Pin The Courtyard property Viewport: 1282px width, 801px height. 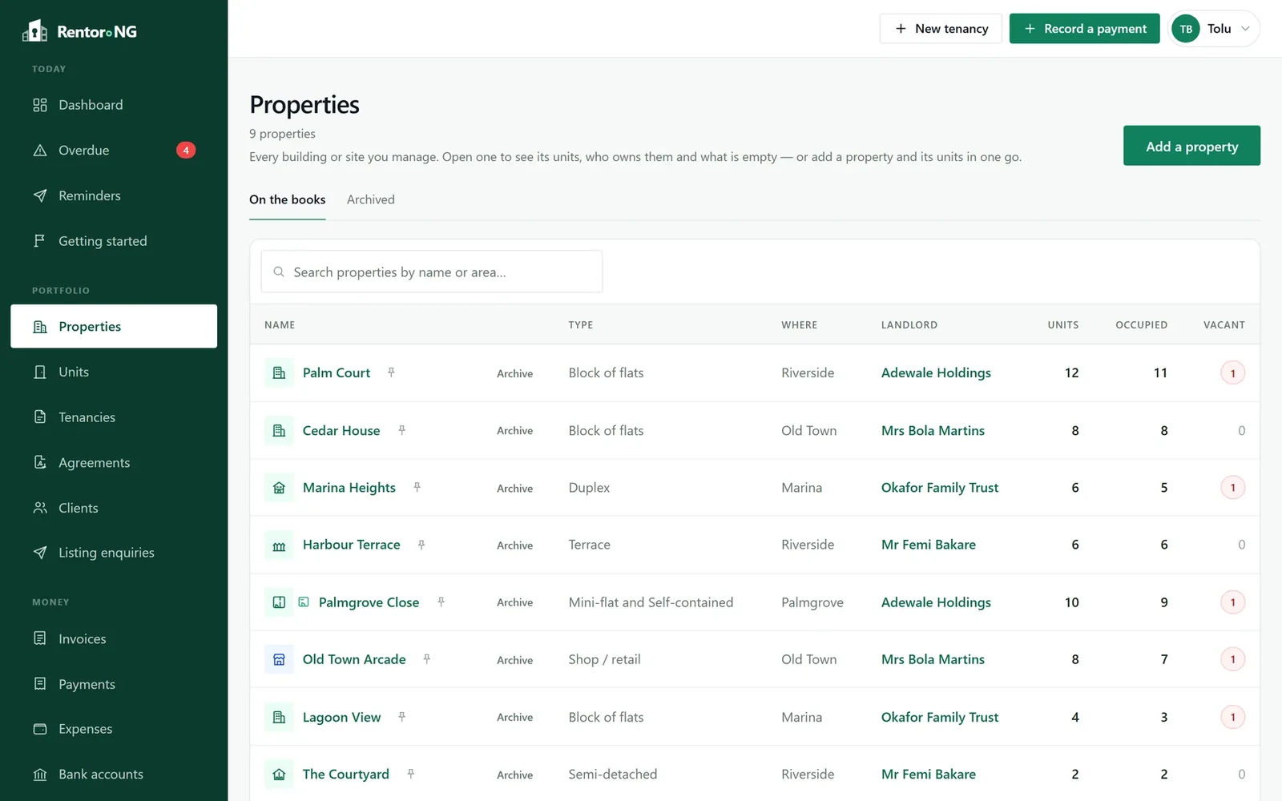tap(410, 774)
